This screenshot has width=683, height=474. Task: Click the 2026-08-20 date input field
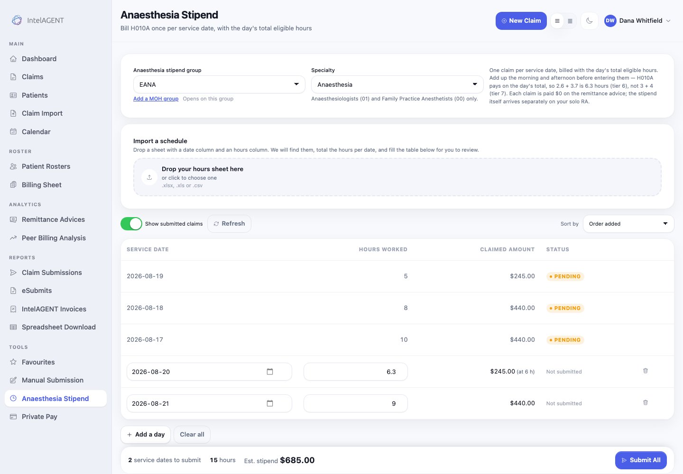point(209,372)
